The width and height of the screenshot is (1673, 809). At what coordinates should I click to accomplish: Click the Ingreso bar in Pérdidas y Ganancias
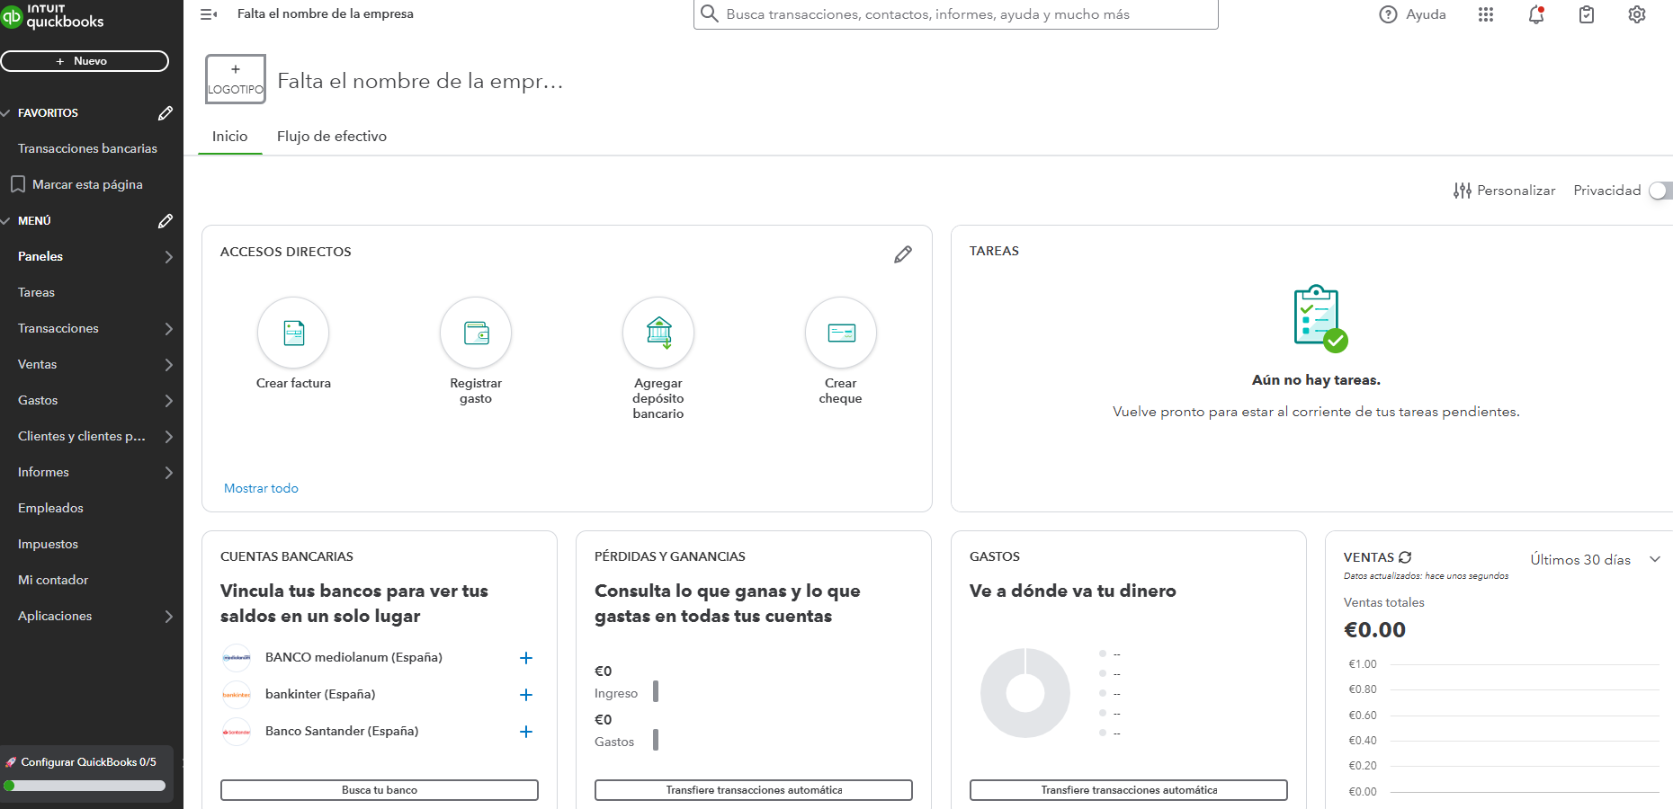[x=656, y=691]
